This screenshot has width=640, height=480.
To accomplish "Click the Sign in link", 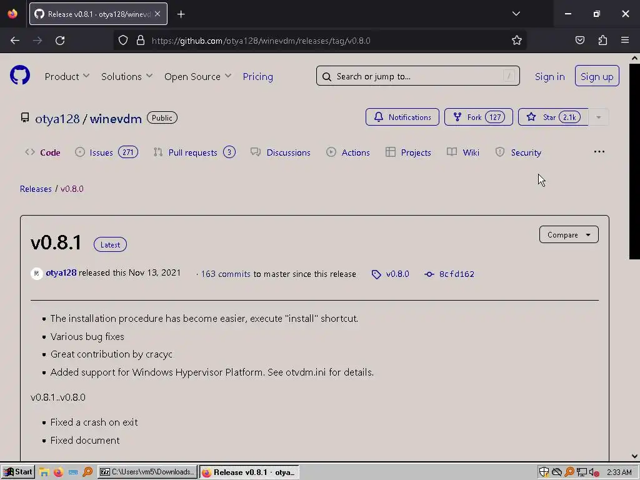I will click(549, 76).
